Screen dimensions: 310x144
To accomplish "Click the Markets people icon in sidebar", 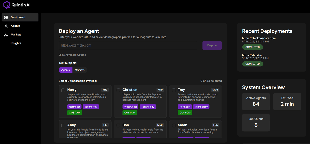I will [x=6, y=35].
